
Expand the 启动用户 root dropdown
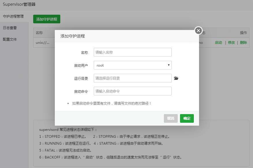pyautogui.click(x=132, y=65)
